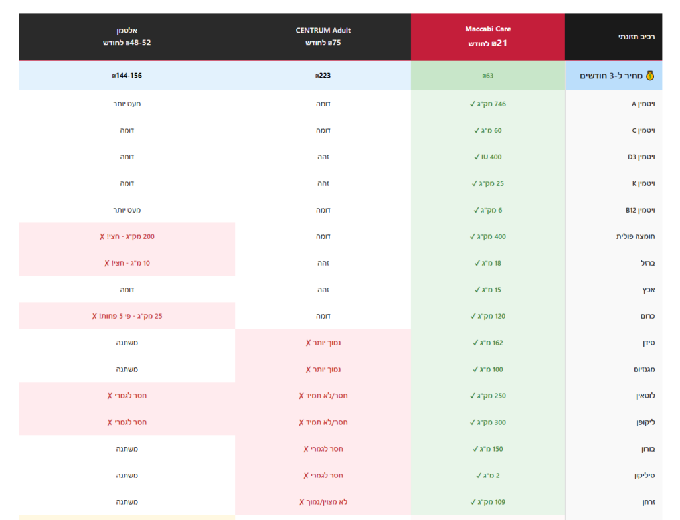
Task: Click the "רכיב תזונתי" header cell
Action: coord(614,37)
